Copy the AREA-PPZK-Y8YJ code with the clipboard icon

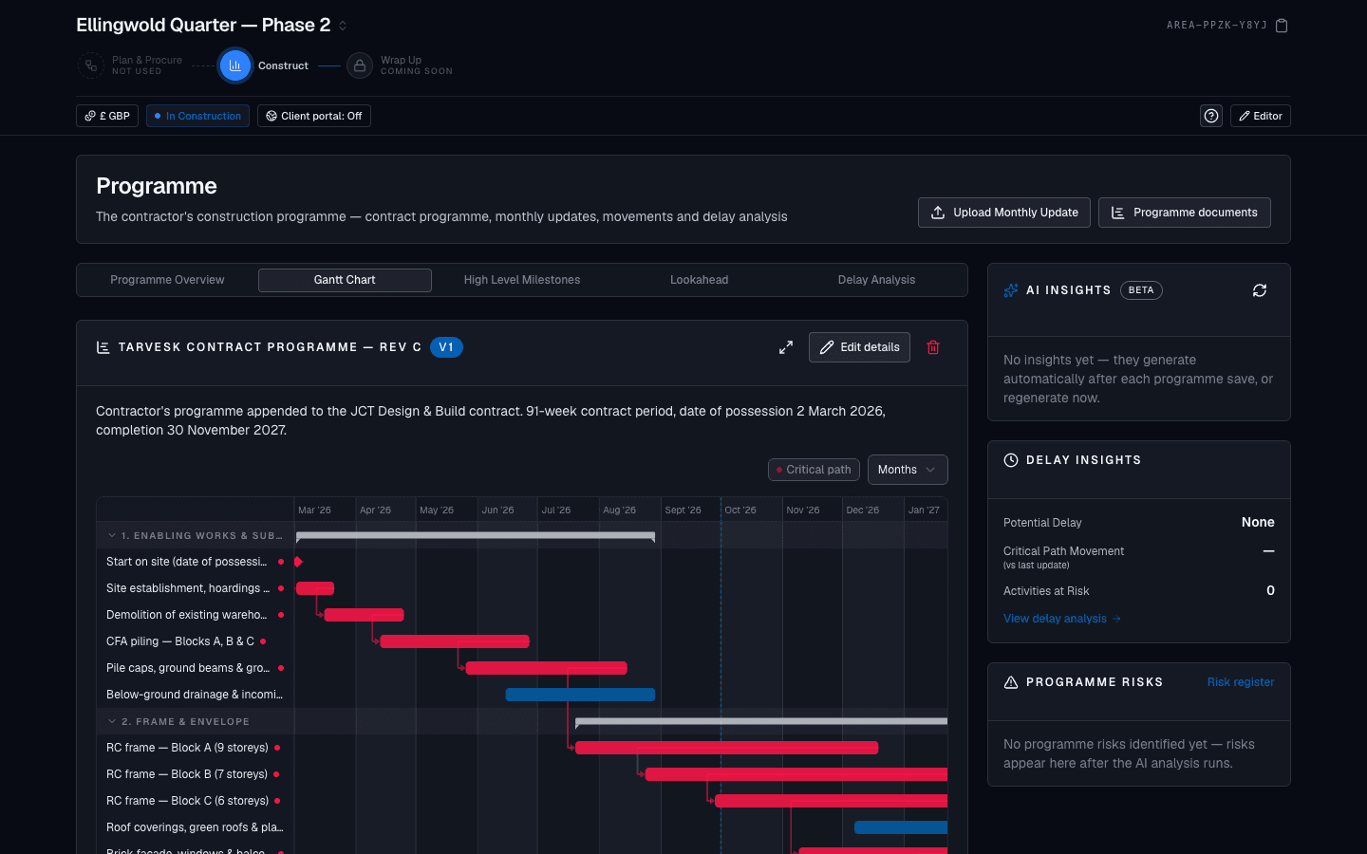click(1282, 26)
